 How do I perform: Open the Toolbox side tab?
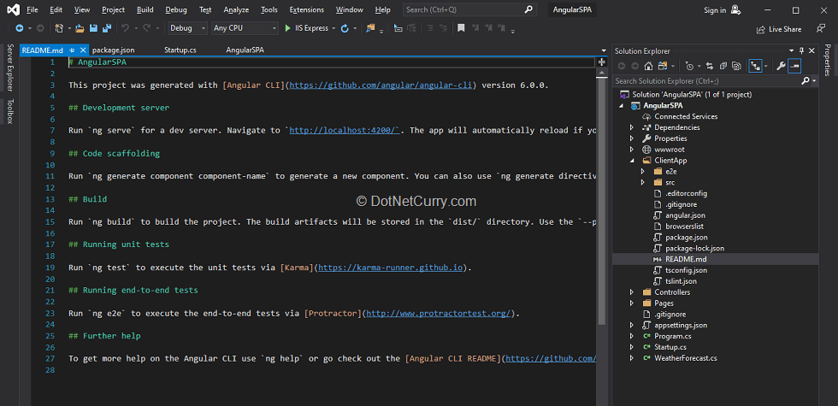click(9, 111)
